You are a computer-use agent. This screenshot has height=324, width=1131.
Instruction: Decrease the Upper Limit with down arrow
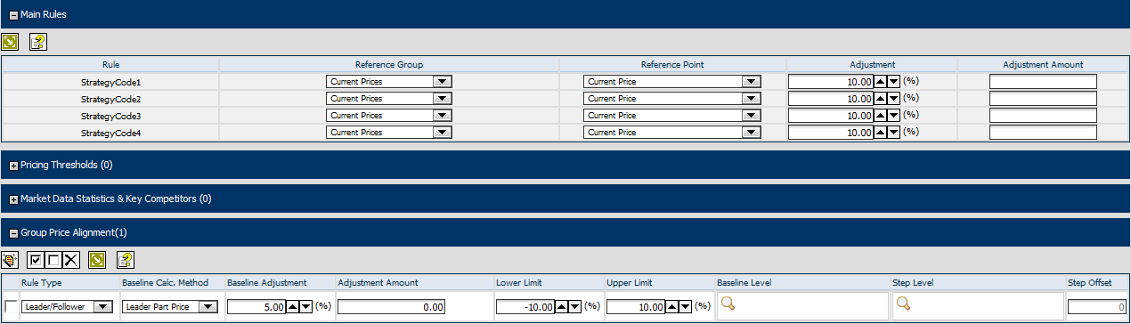pos(685,307)
